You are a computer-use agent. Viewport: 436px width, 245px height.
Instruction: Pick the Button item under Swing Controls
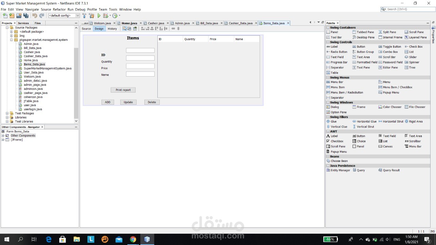pos(359,47)
